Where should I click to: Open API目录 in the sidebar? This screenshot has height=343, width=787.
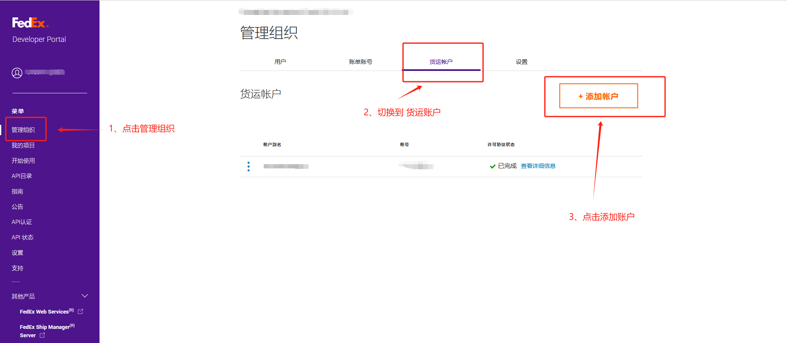click(22, 176)
